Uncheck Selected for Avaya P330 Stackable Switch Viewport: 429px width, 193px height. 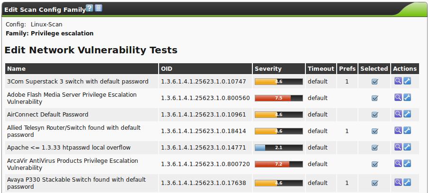(x=375, y=183)
